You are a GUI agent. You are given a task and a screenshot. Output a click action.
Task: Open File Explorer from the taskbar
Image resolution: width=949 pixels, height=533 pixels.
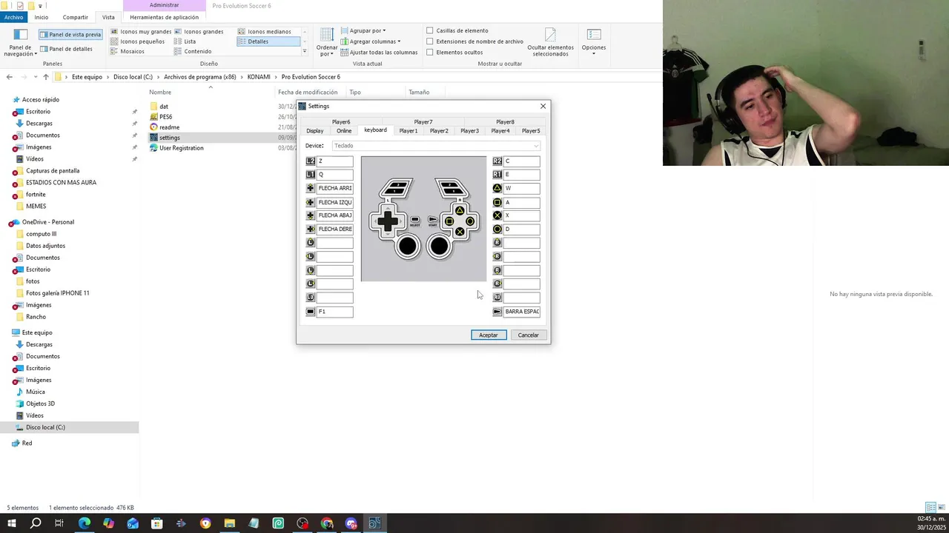(230, 523)
